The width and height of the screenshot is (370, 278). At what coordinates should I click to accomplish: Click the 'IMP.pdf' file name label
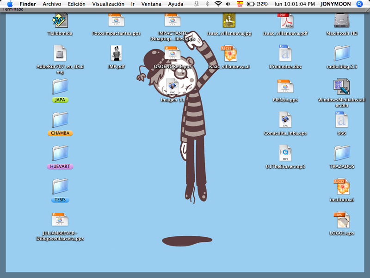point(117,66)
